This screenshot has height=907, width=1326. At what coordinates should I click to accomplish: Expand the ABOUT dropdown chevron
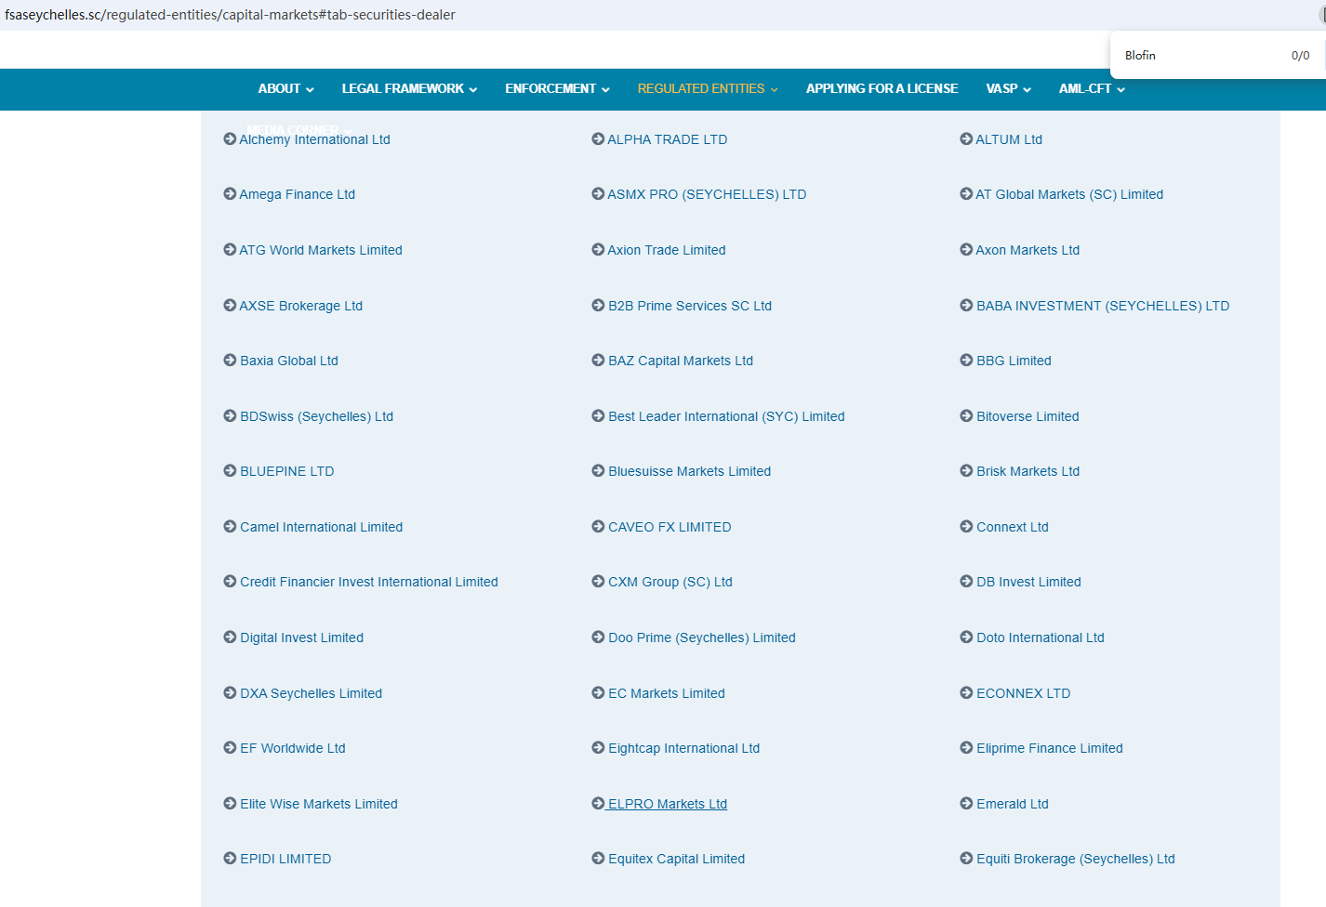click(x=310, y=89)
